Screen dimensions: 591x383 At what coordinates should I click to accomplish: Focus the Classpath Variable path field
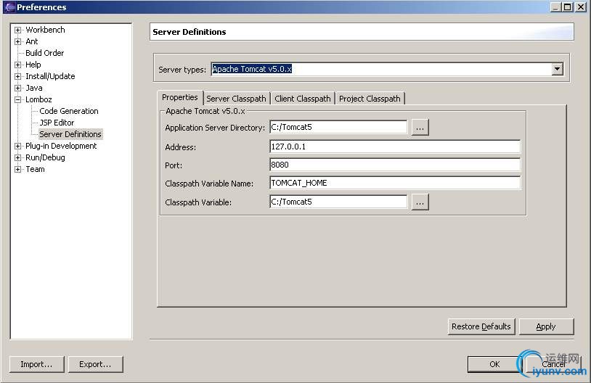(338, 202)
